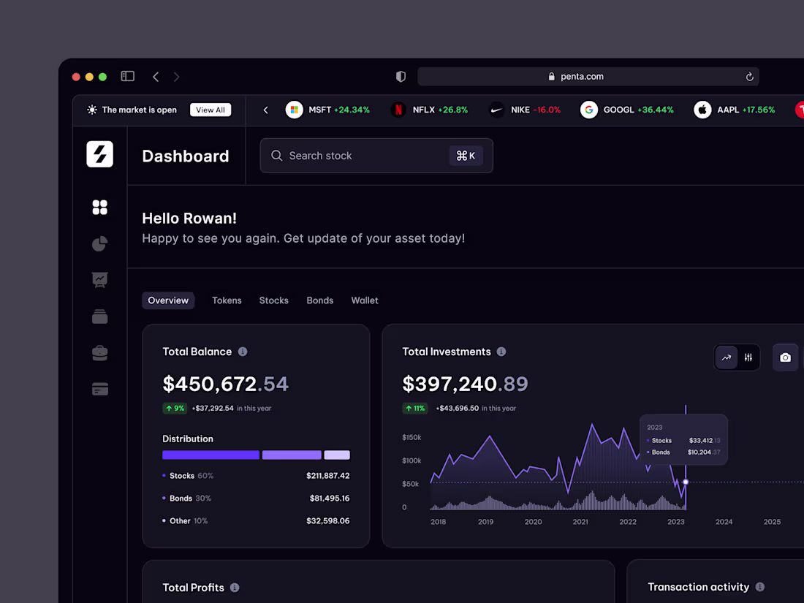Click the View All market button

[211, 110]
